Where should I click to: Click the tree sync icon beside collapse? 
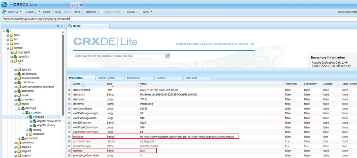(58, 26)
